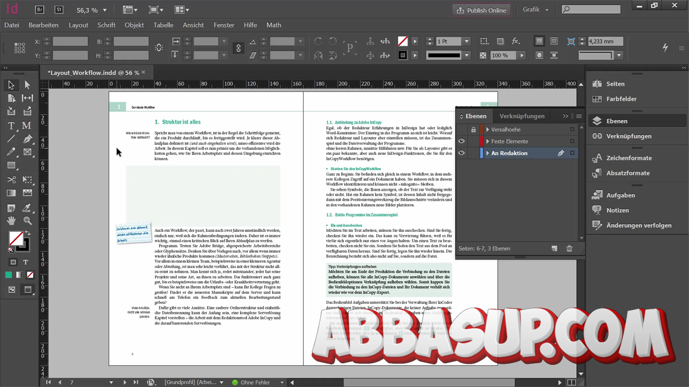The image size is (689, 387).
Task: Unlock the Versalhoehe layer
Action: [x=473, y=130]
